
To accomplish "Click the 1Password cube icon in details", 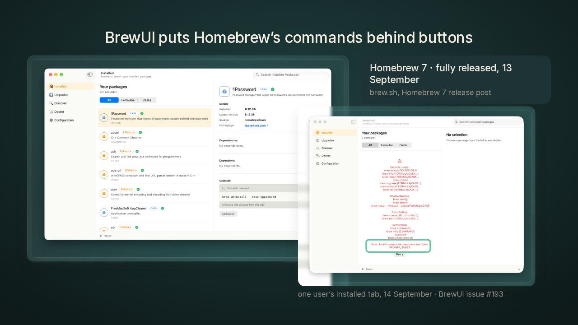I will point(224,91).
